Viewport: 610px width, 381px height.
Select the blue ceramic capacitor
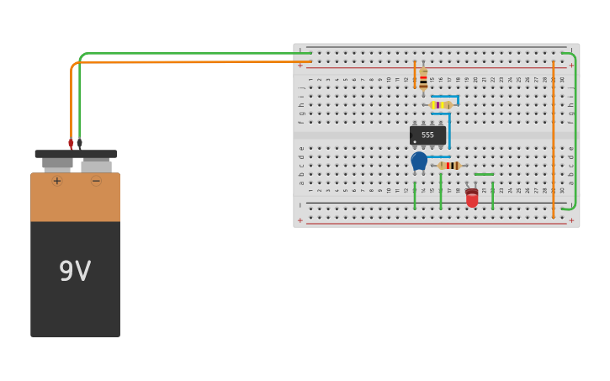pos(418,161)
